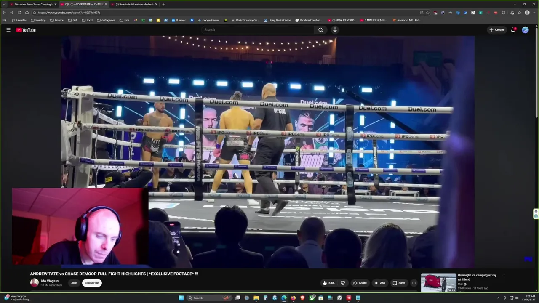
Task: Like the video with the thumbs-up button
Action: point(328,283)
